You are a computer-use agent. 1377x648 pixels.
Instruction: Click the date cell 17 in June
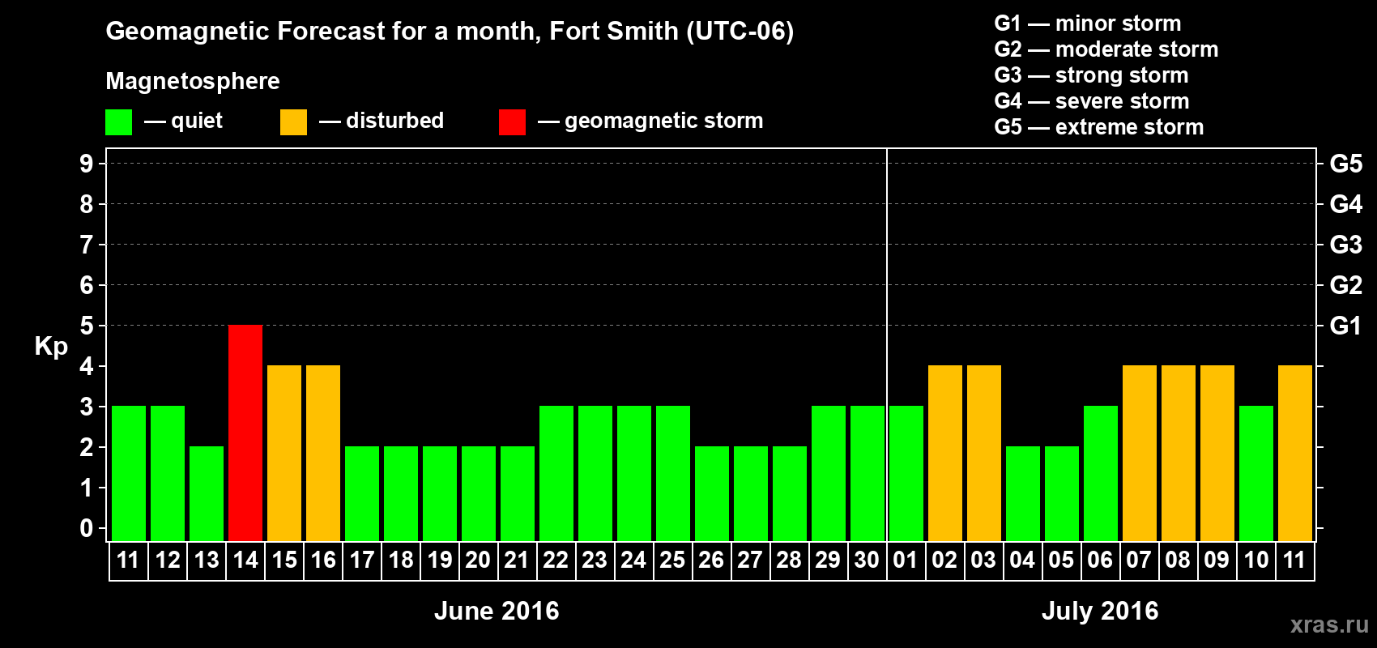point(362,561)
